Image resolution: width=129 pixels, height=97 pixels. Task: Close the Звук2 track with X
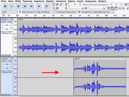2,59
